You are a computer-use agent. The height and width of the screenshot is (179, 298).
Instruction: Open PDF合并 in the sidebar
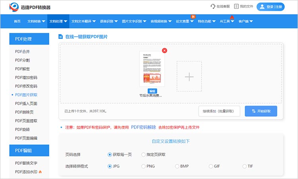pos(22,51)
